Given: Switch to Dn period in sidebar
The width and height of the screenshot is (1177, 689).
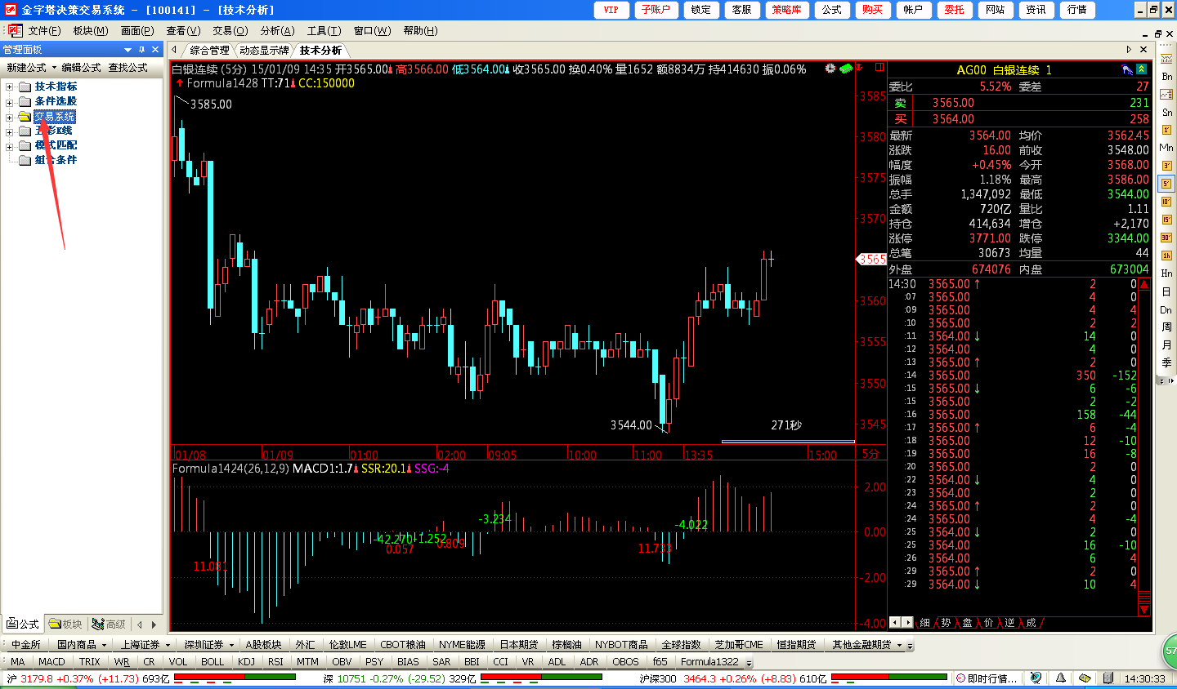Looking at the screenshot, I should click(1166, 309).
